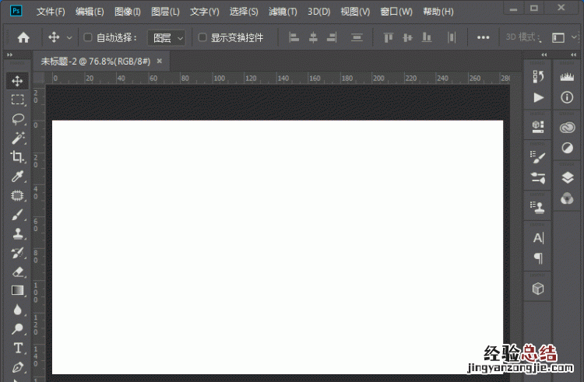
Task: Select the Brush tool
Action: pyautogui.click(x=17, y=215)
